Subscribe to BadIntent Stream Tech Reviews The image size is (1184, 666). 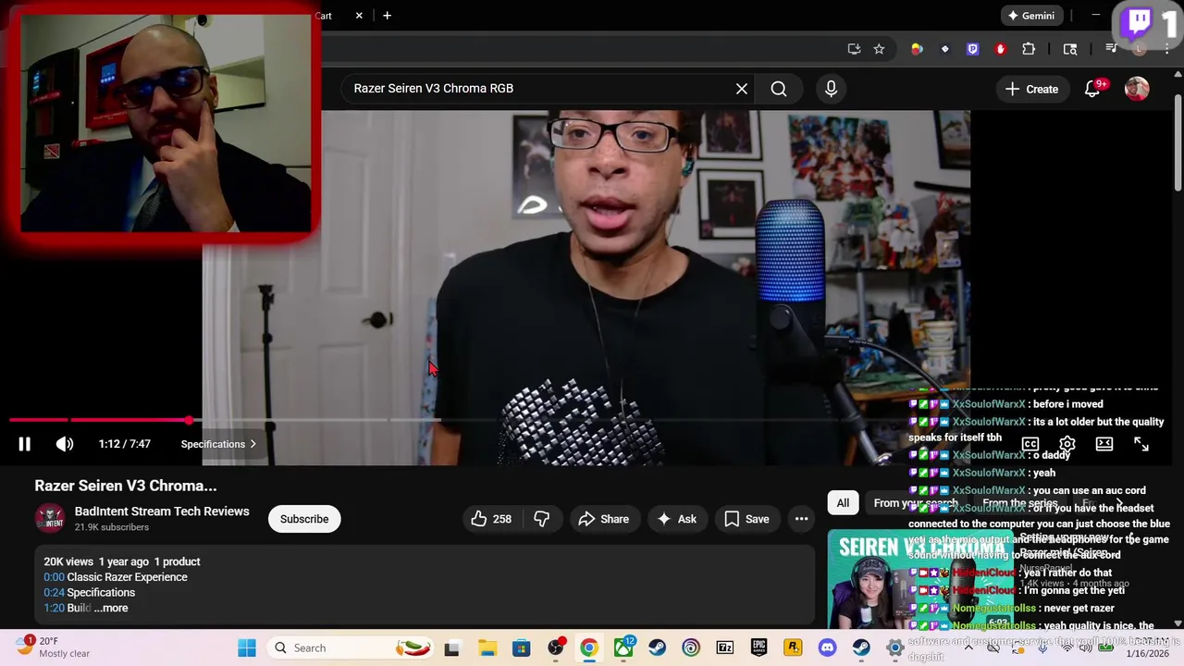304,519
